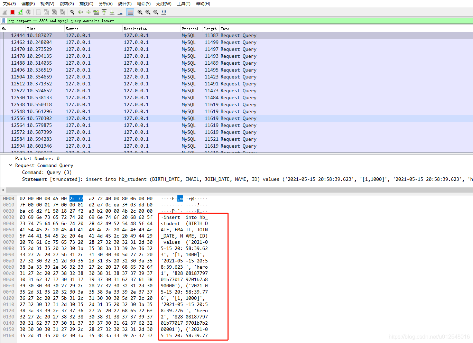The height and width of the screenshot is (343, 473).
Task: Select packet 12462 row
Action: click(236, 42)
